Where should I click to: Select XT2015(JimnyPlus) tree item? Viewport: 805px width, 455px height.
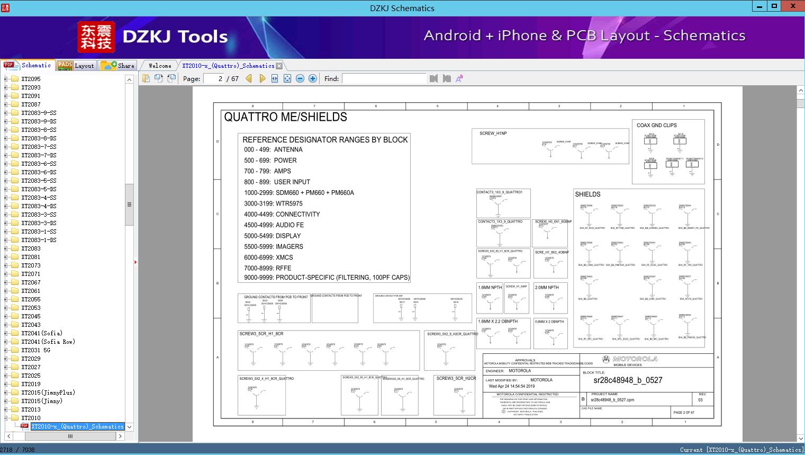pos(48,392)
